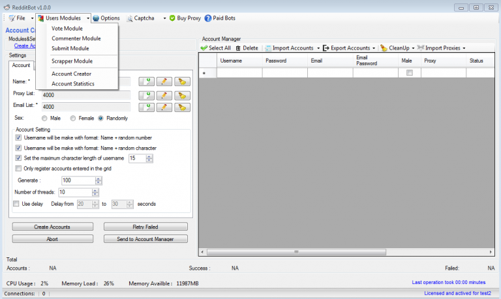Viewport: 501px width, 299px height.
Task: Click the Select All checkmark icon
Action: pos(204,48)
